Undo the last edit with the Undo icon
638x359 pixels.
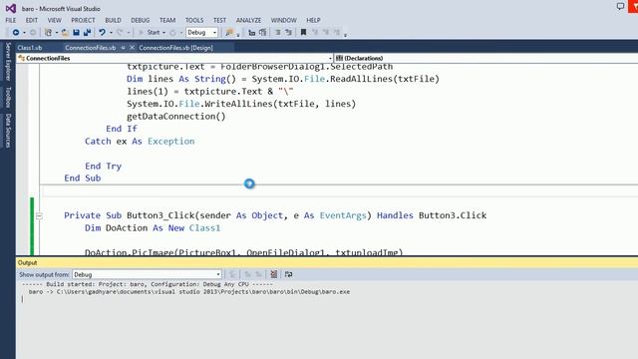(x=102, y=32)
